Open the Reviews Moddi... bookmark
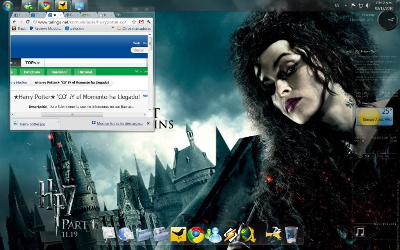The height and width of the screenshot is (250, 400). [45, 28]
